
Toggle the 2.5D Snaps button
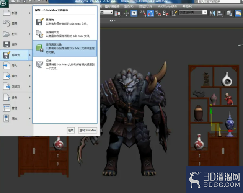pos(143,13)
